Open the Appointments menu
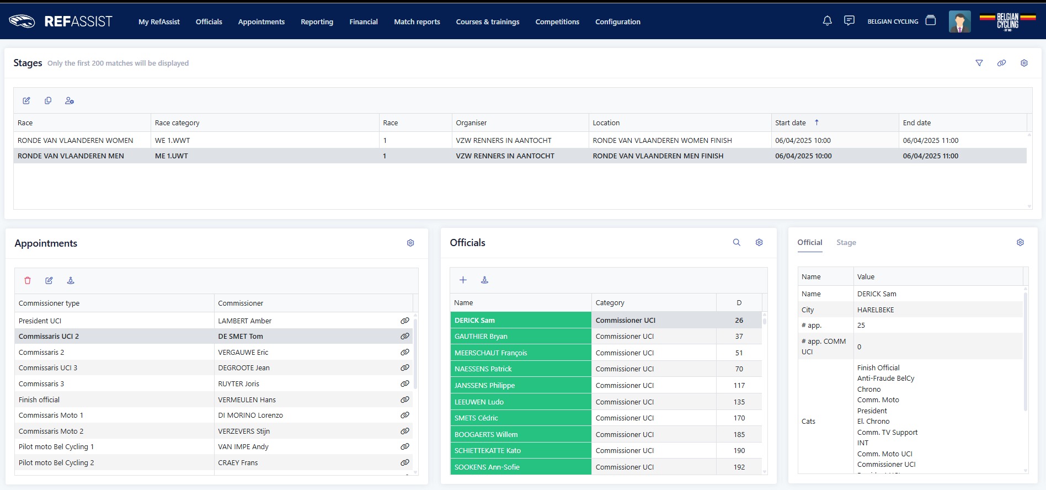This screenshot has width=1046, height=490. click(x=261, y=22)
